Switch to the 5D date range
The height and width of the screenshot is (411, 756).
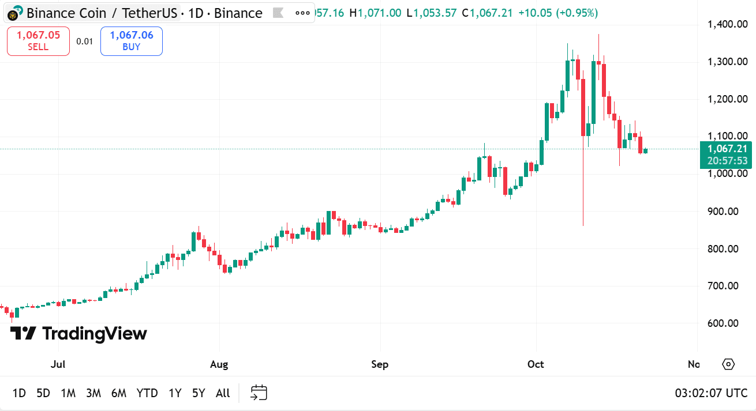click(43, 393)
